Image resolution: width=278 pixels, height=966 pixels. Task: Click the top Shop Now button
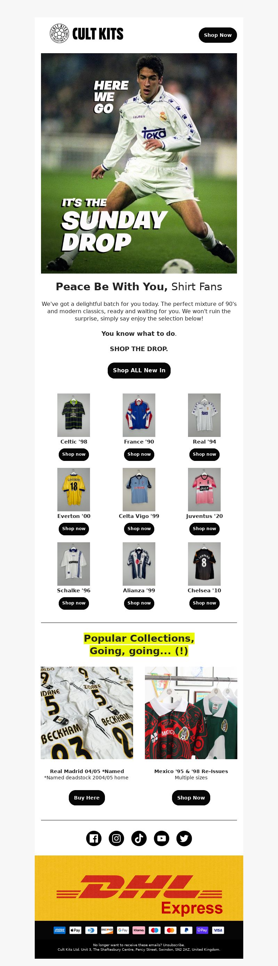[x=218, y=35]
